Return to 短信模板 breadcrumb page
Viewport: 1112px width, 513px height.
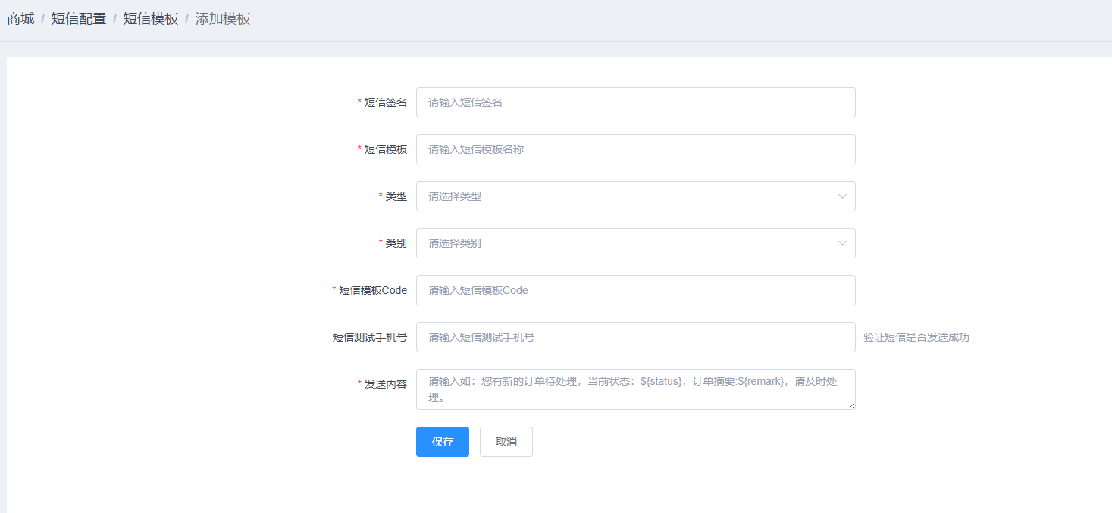(x=151, y=19)
